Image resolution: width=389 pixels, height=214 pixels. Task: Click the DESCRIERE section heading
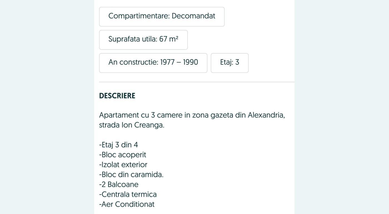tap(117, 96)
